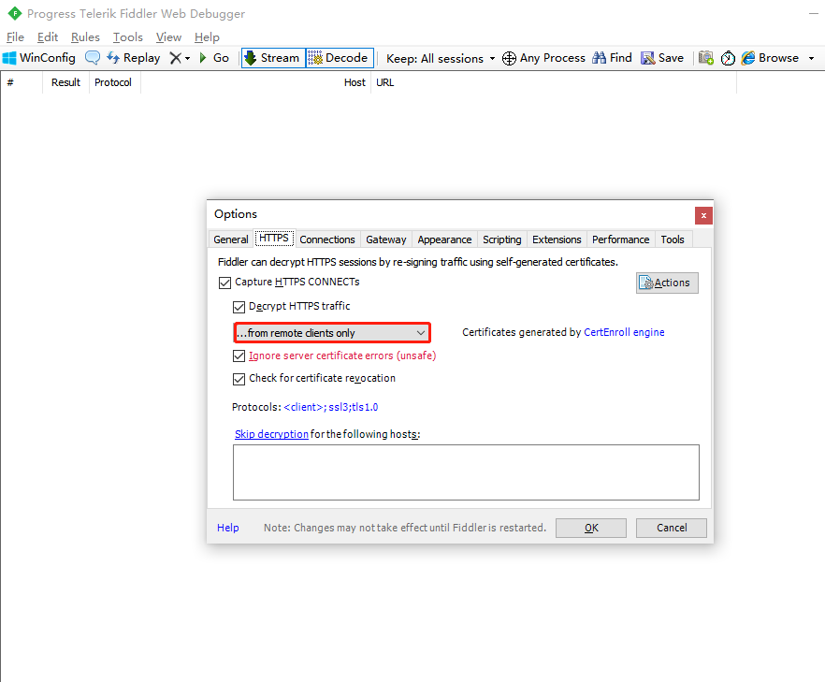Image resolution: width=825 pixels, height=682 pixels.
Task: Open the Help menu
Action: [x=207, y=36]
